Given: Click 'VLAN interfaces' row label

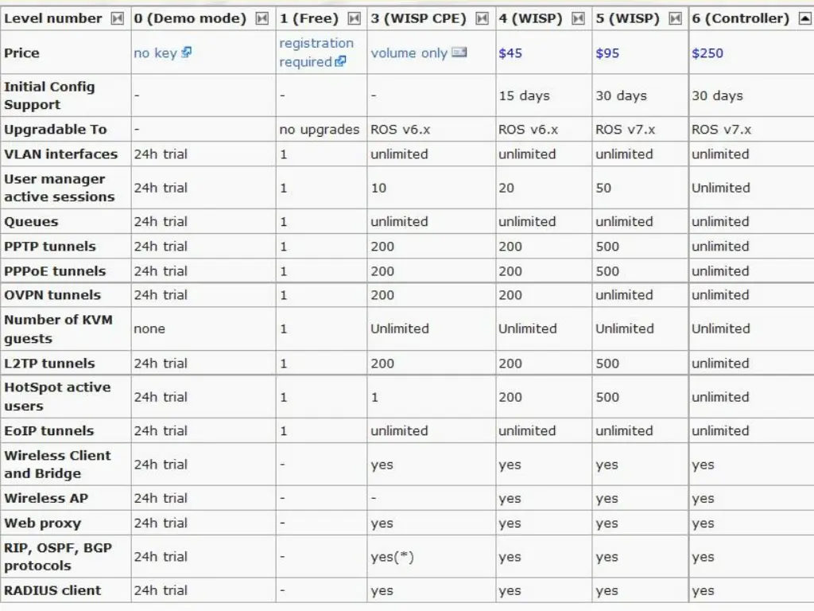Looking at the screenshot, I should click(x=60, y=154).
